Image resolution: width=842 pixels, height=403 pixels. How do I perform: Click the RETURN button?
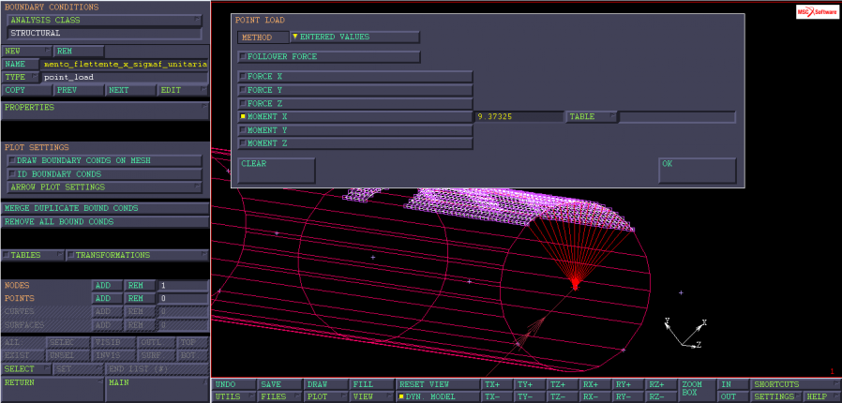pos(53,390)
